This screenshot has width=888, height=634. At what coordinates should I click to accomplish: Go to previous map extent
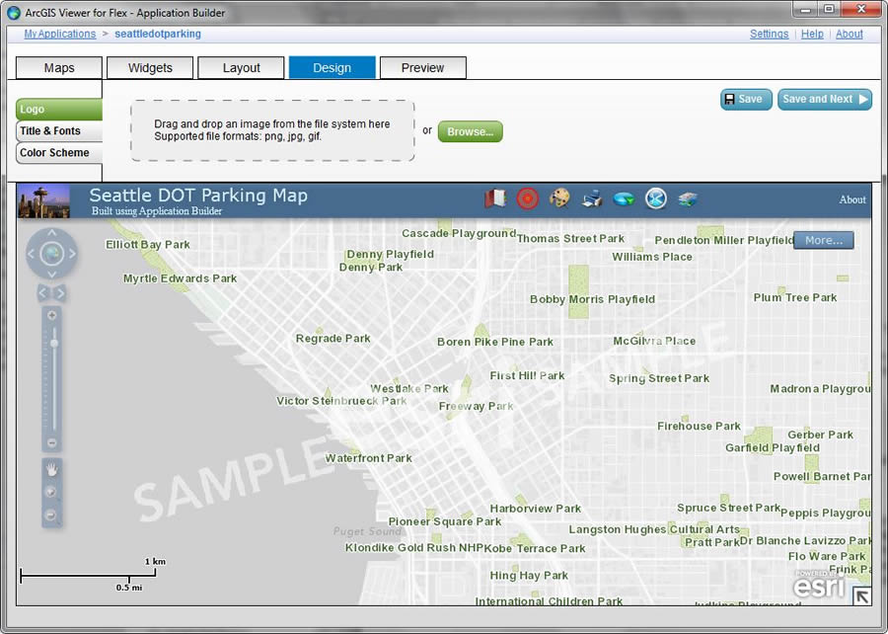tap(43, 293)
